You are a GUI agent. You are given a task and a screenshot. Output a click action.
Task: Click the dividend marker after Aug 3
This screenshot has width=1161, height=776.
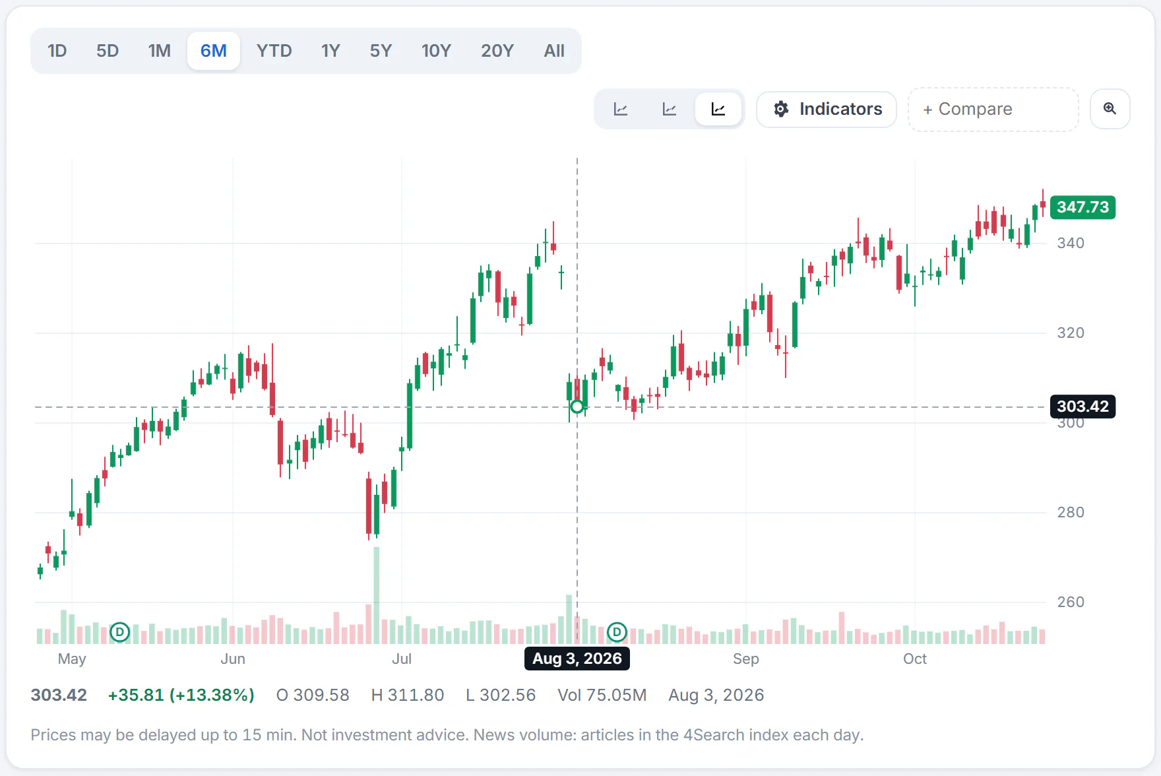click(x=617, y=632)
